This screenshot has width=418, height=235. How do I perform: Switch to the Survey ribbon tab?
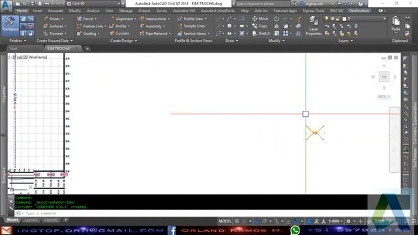tap(161, 11)
